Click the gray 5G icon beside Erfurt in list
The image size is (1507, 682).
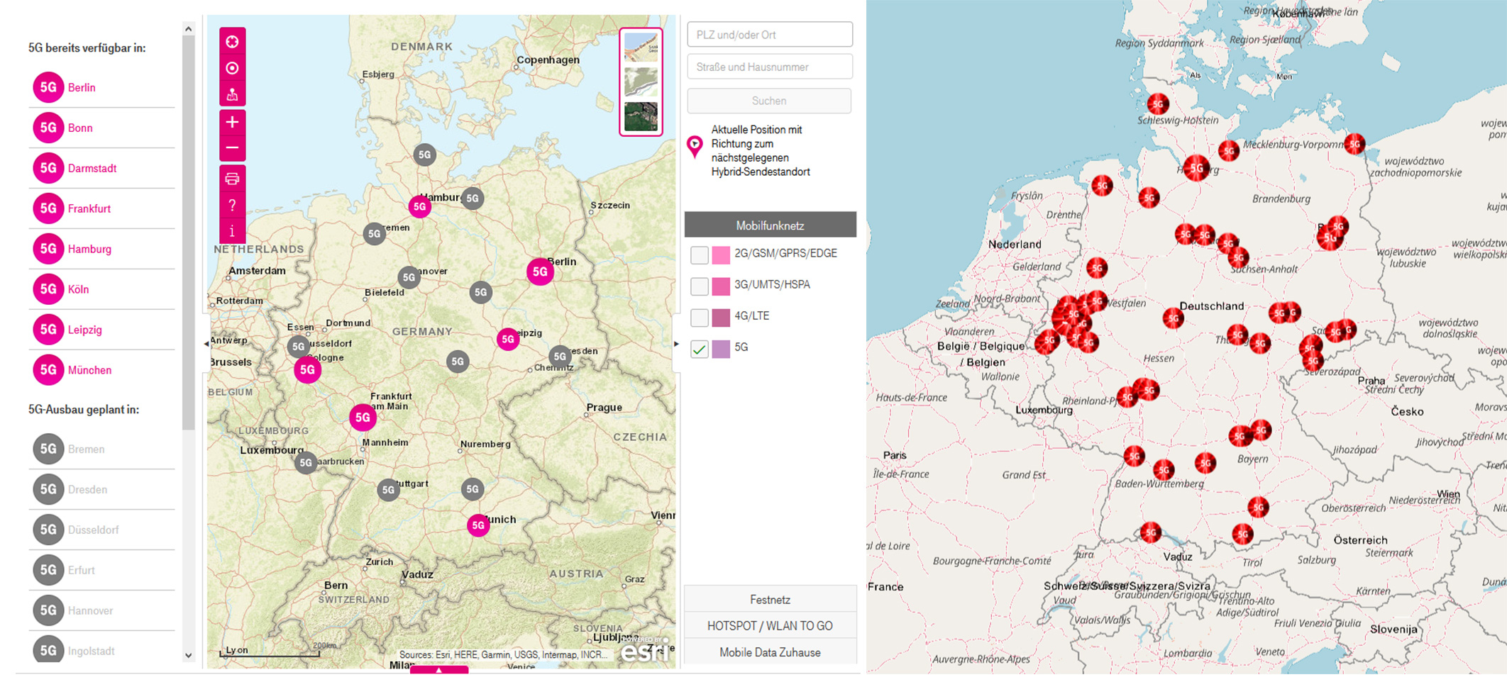click(x=48, y=570)
